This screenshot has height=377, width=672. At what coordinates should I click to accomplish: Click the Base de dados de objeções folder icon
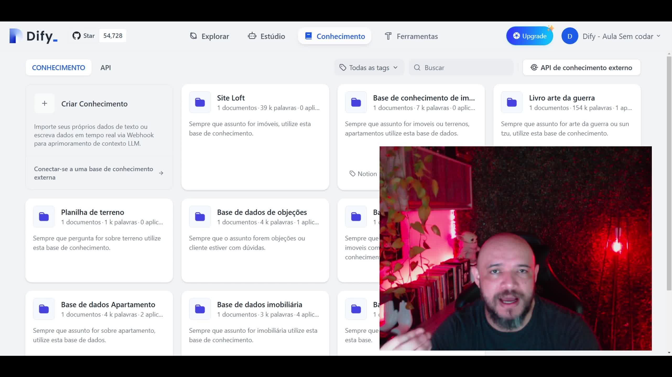[200, 217]
